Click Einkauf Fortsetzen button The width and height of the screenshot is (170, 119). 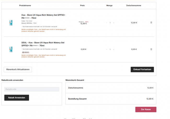[x=142, y=69]
